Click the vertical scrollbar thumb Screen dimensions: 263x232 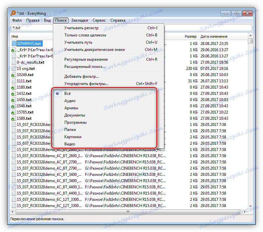pos(251,41)
